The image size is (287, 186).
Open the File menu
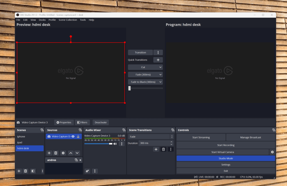18,20
